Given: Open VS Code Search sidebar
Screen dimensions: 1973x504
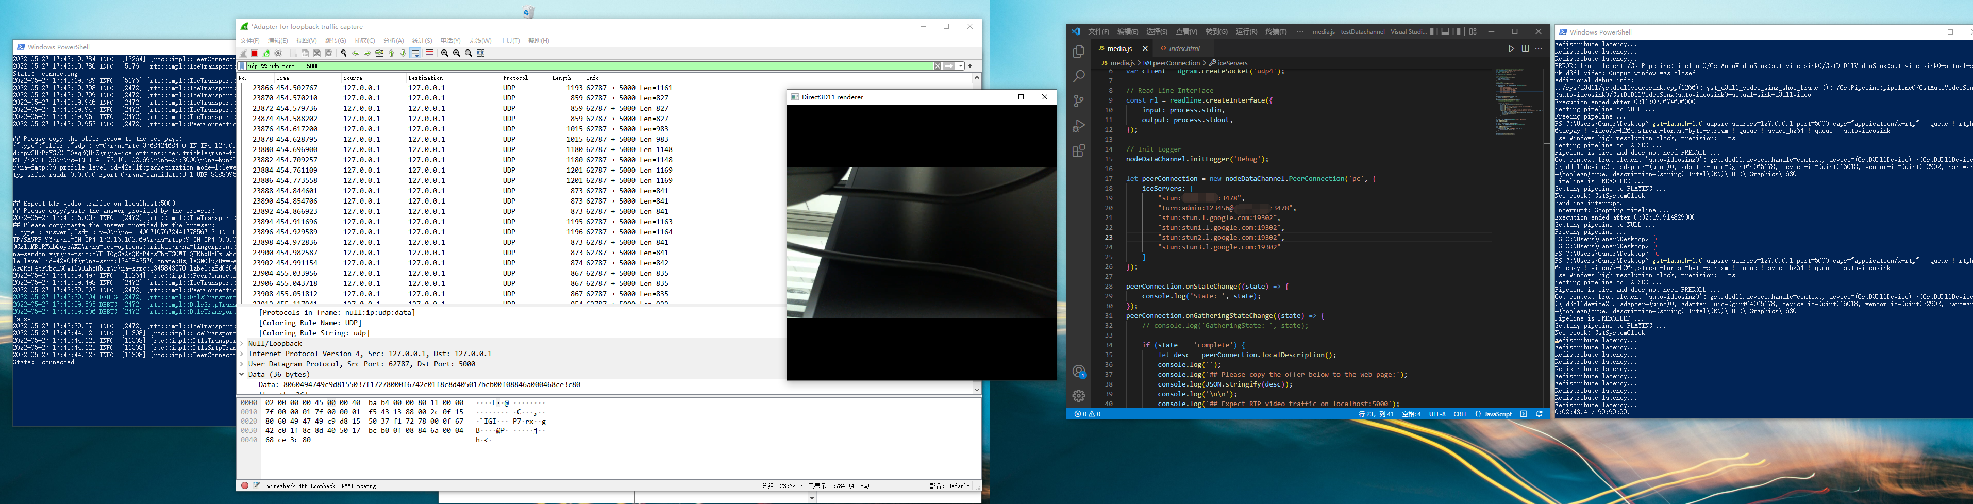Looking at the screenshot, I should [1078, 76].
